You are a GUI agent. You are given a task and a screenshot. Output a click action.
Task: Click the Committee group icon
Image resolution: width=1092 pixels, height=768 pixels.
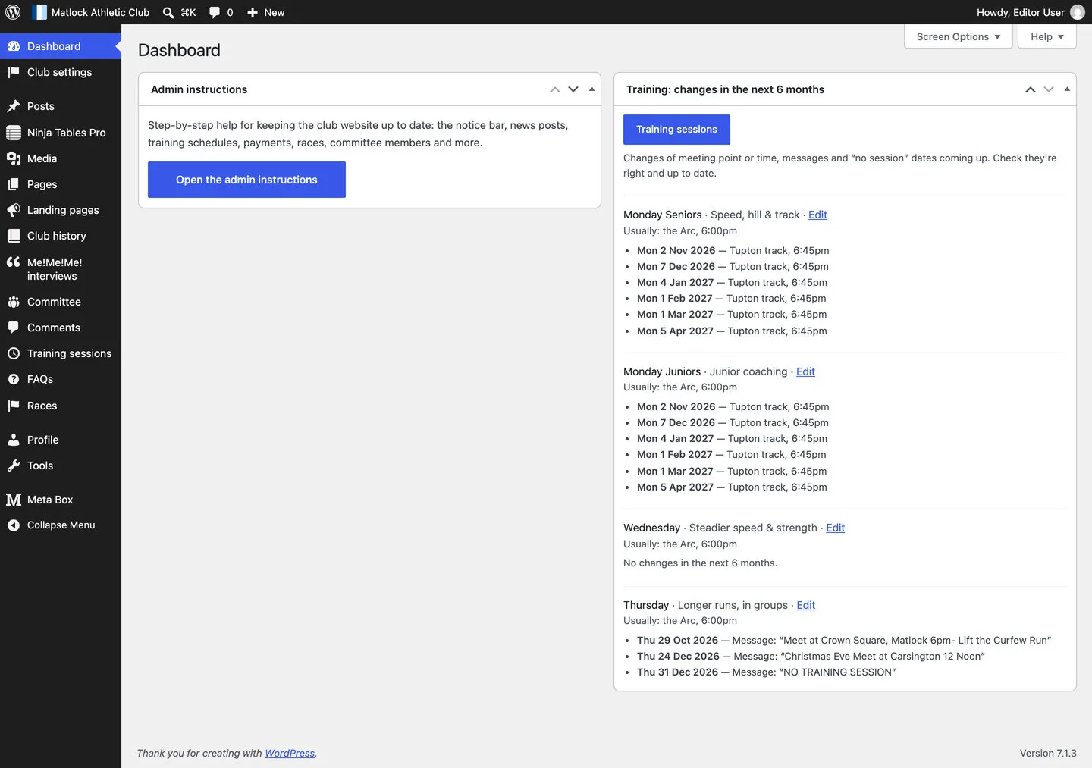(x=14, y=302)
